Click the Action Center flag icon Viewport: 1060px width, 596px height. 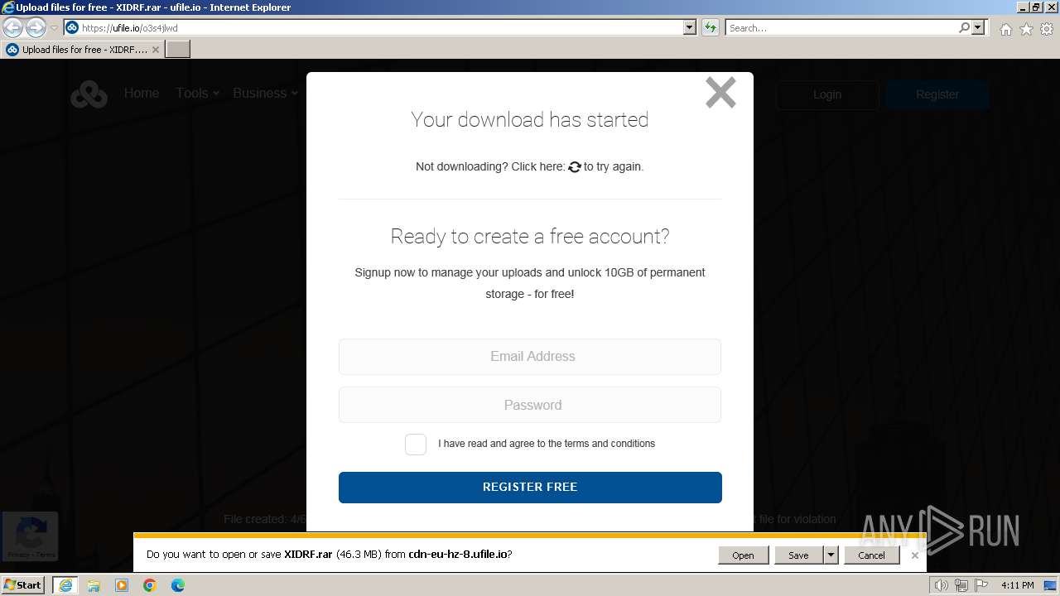981,586
